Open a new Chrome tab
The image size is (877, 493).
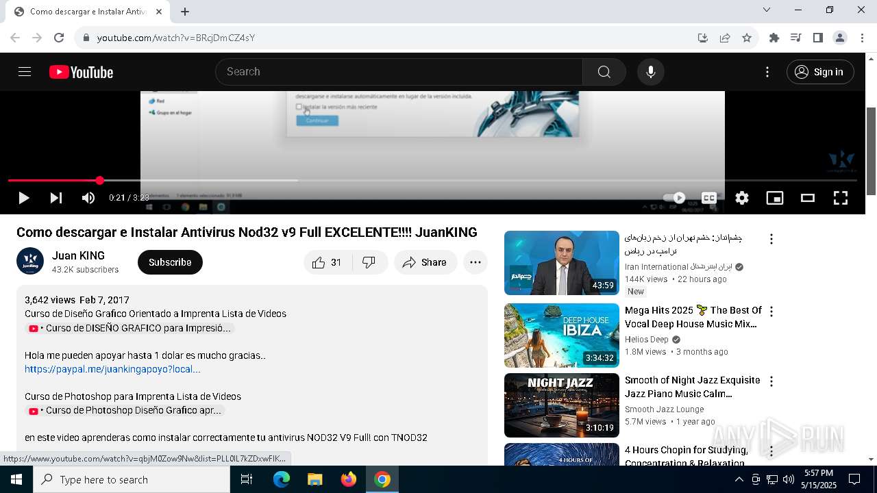(185, 12)
